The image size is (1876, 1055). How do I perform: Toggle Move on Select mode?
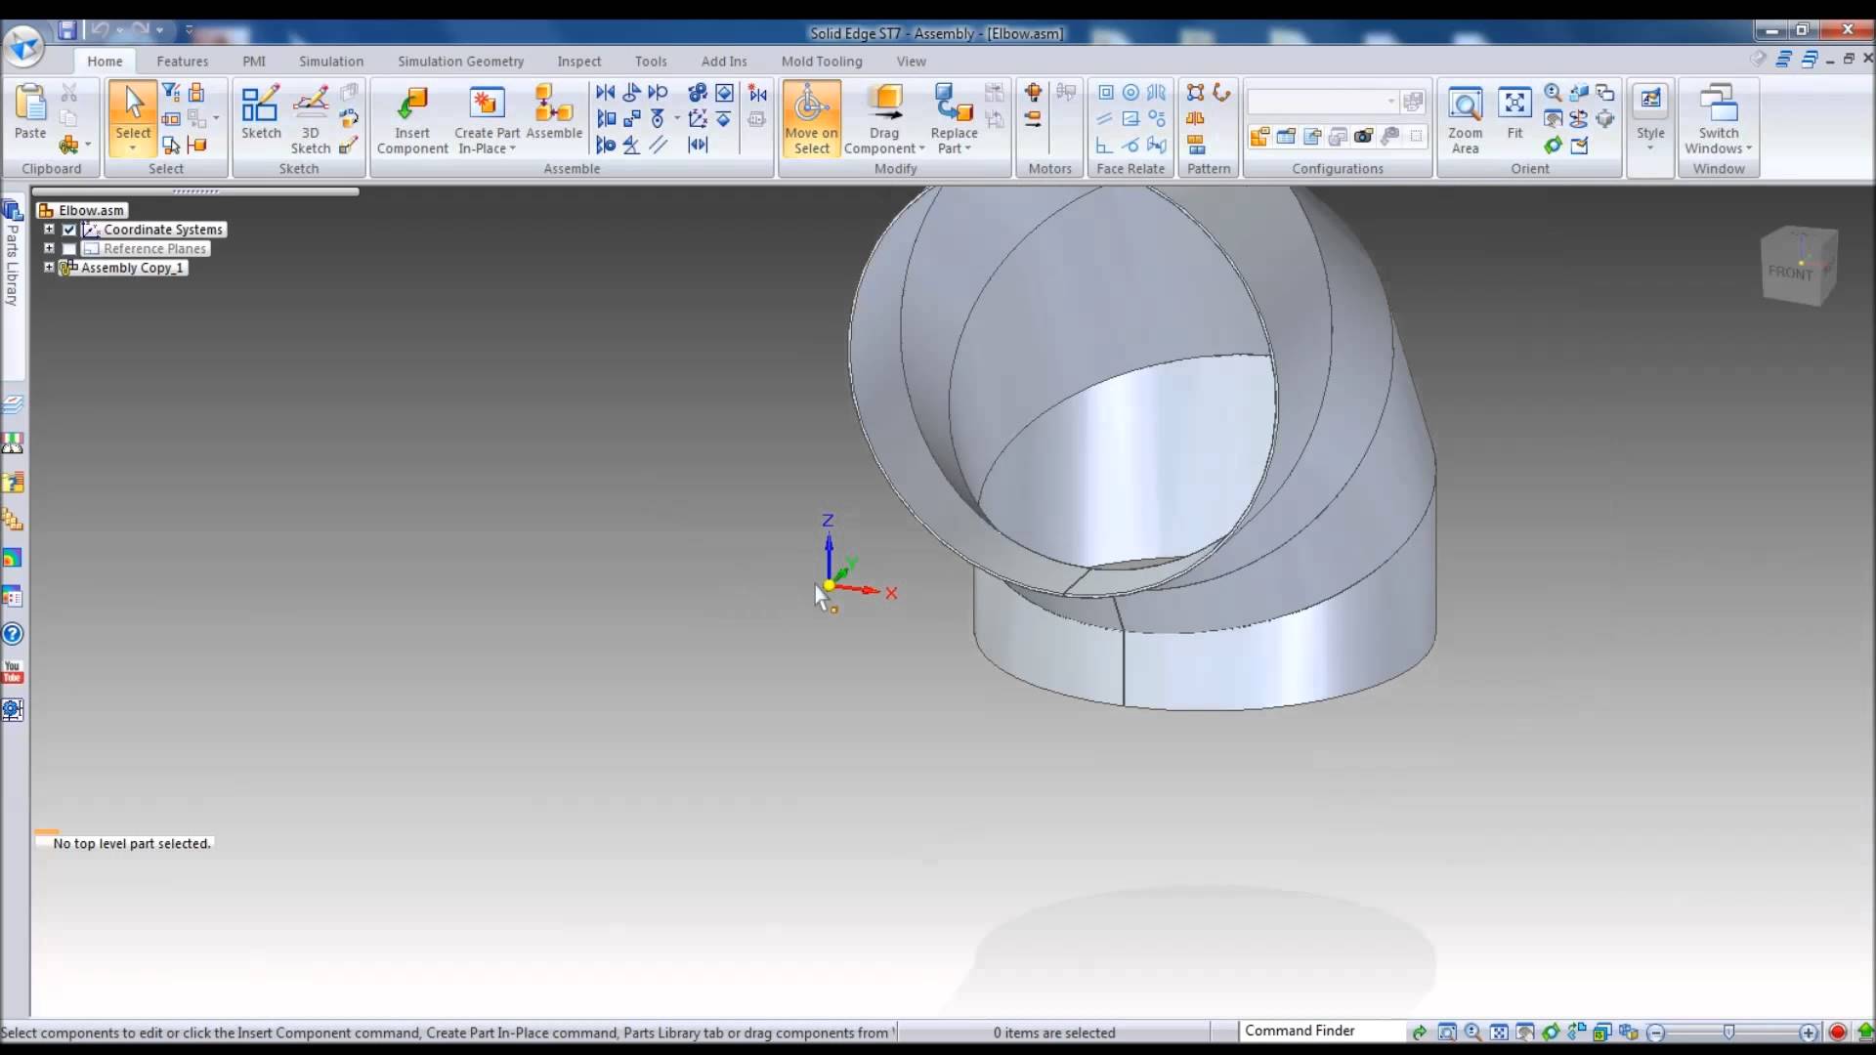[x=811, y=119]
